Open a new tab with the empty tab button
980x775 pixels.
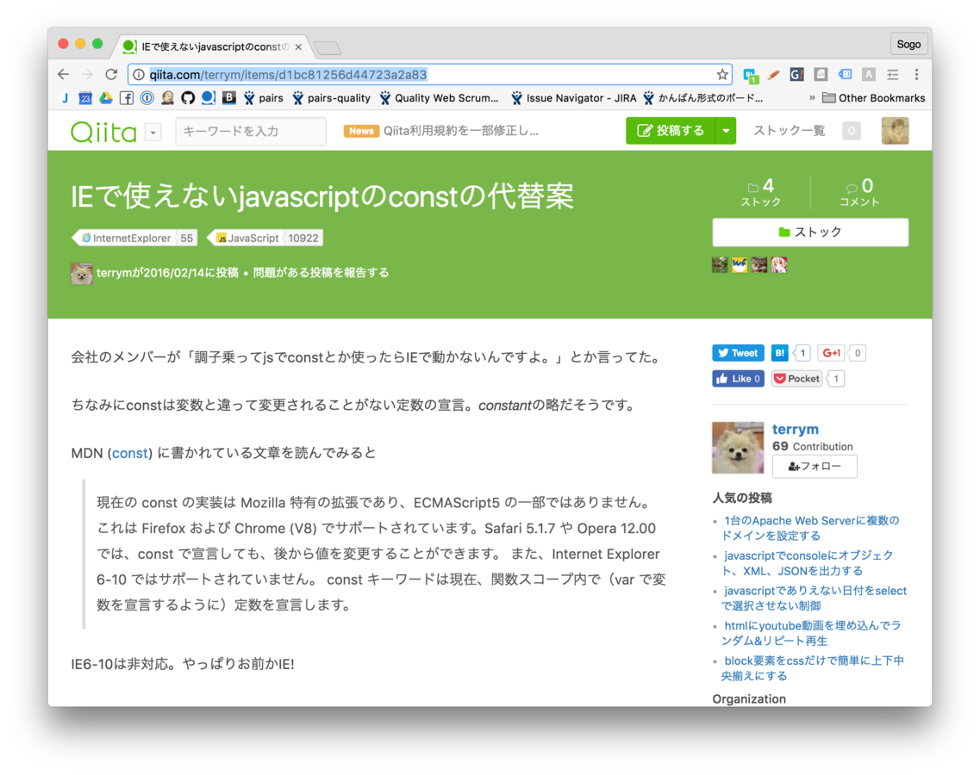point(328,48)
